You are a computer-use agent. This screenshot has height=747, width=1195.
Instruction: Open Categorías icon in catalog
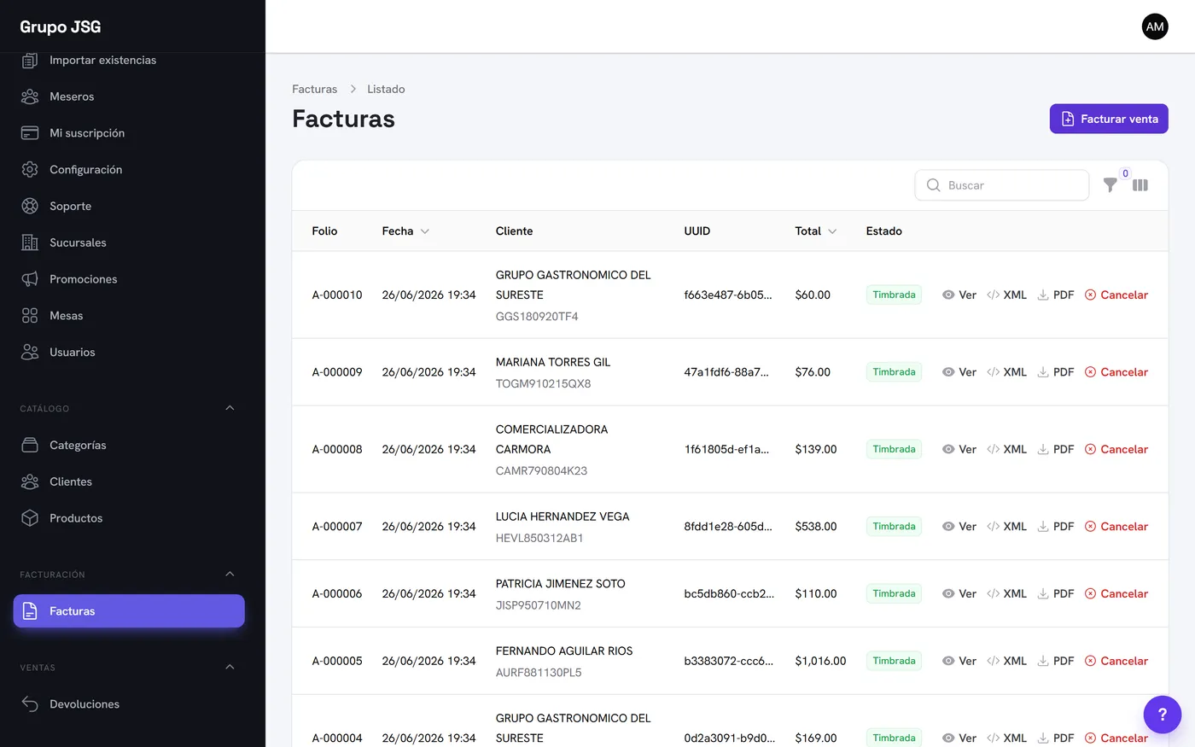(x=30, y=445)
